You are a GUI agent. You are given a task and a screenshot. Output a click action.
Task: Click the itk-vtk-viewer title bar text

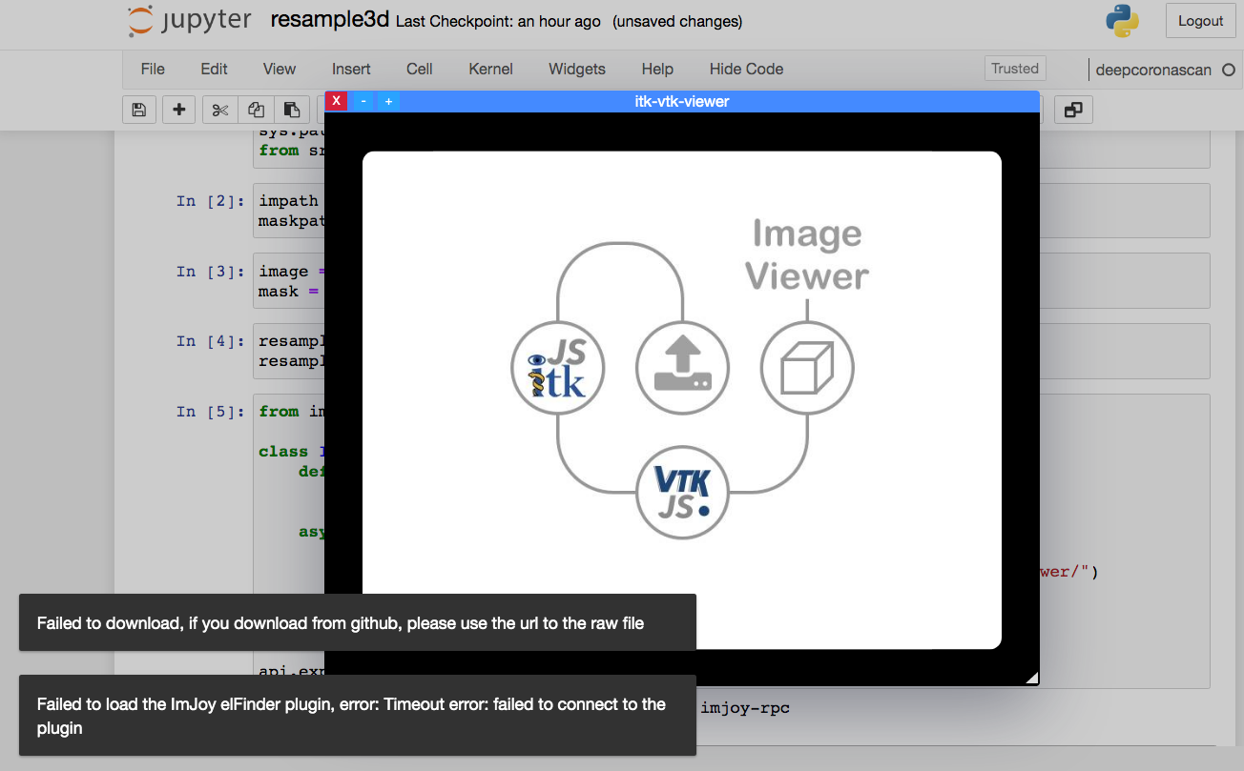pyautogui.click(x=682, y=101)
